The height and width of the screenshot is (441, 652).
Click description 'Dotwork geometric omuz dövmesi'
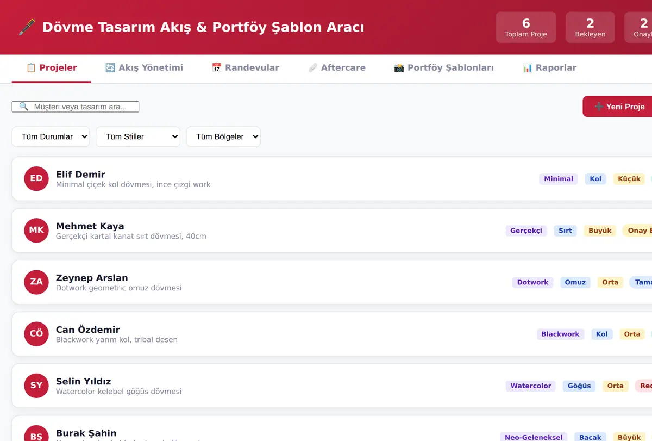click(x=119, y=288)
